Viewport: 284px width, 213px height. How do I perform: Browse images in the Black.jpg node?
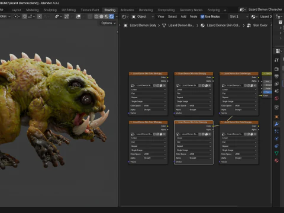pyautogui.click(x=133, y=85)
